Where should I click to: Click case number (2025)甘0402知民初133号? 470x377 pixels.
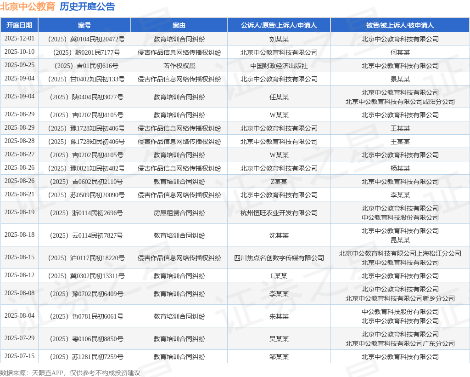pyautogui.click(x=86, y=79)
